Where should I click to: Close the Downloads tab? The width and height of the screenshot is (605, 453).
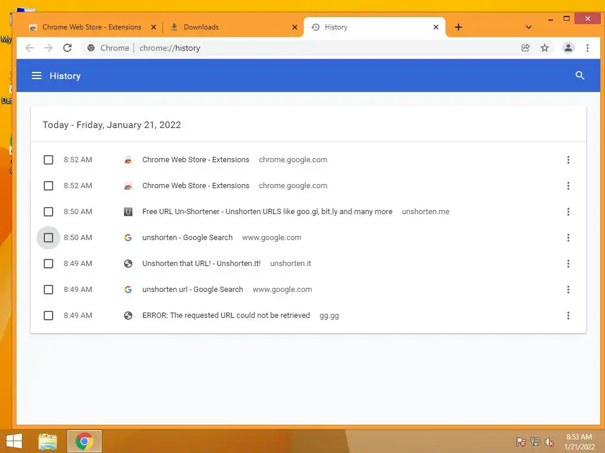tap(294, 27)
